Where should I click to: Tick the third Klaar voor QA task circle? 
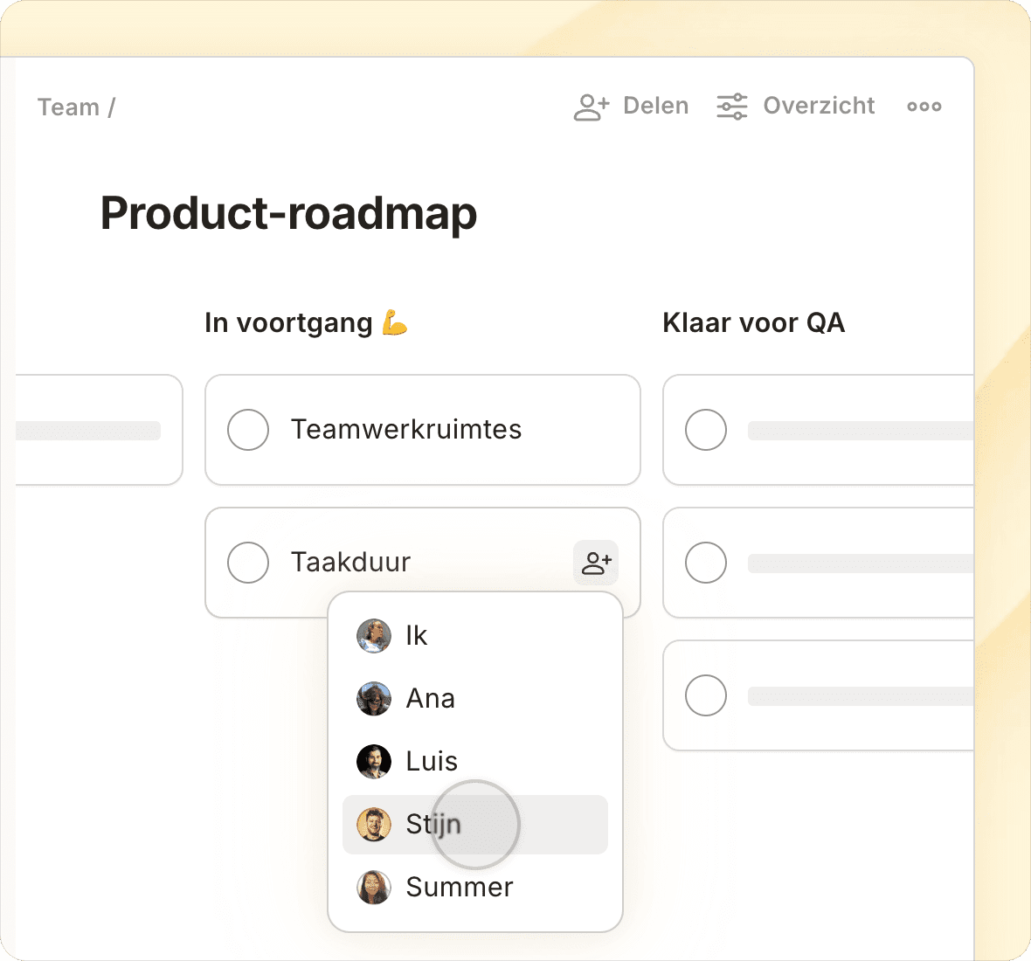(706, 695)
